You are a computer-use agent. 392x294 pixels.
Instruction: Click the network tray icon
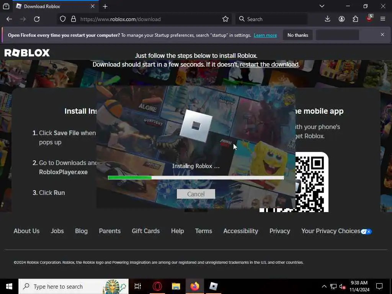coord(333,286)
